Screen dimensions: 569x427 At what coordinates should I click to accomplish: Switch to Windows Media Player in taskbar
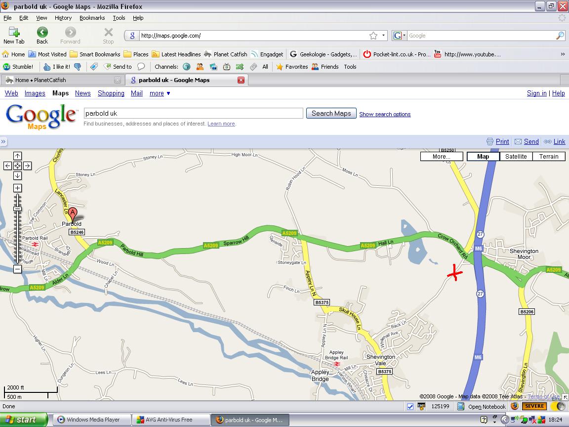pos(92,420)
